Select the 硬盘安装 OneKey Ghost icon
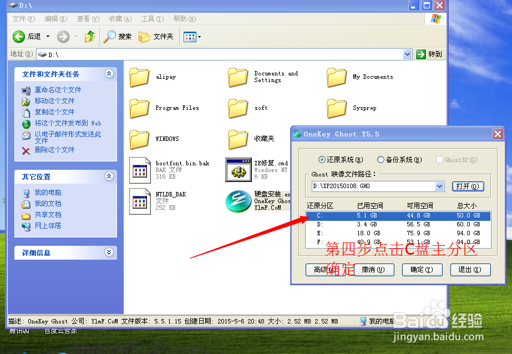Screen dimensions: 512x354 tap(239, 201)
